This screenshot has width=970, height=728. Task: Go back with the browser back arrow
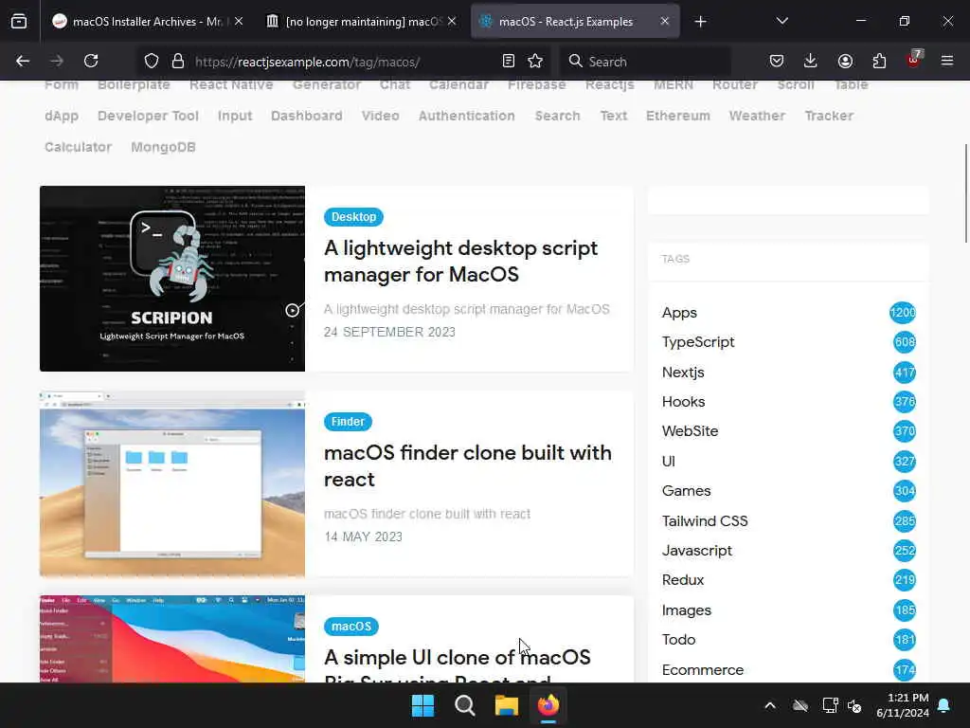(x=23, y=62)
